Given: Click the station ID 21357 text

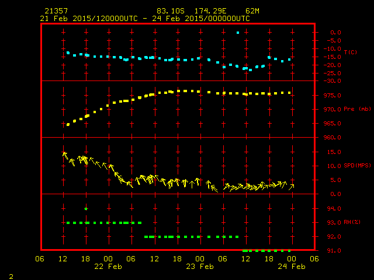Looking at the screenshot, I should coord(56,11).
